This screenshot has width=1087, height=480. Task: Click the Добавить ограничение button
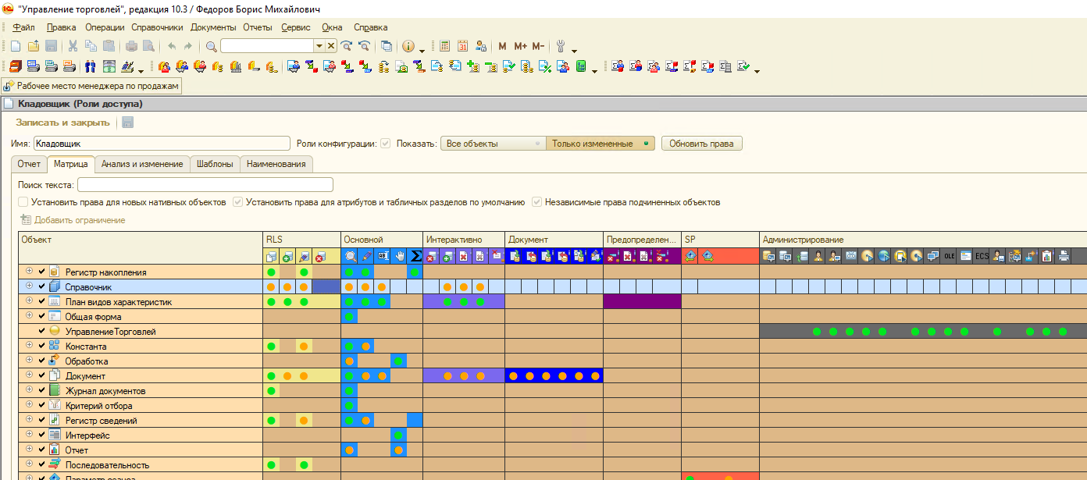pos(73,220)
